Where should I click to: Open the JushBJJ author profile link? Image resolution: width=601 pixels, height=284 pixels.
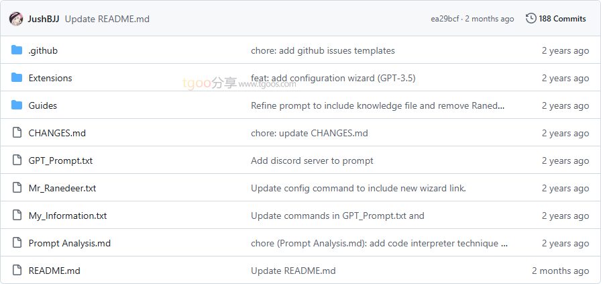(44, 19)
